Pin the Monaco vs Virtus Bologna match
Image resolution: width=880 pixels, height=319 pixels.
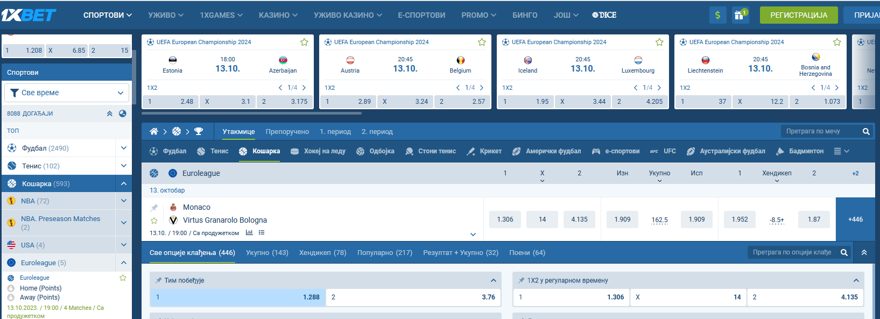[x=154, y=208]
